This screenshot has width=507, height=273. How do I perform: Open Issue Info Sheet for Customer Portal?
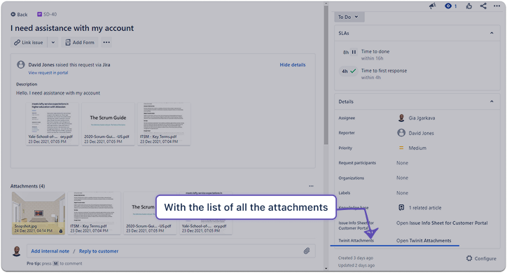pos(442,223)
